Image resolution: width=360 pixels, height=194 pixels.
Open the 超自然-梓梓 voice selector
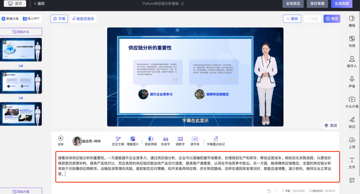coord(91,141)
